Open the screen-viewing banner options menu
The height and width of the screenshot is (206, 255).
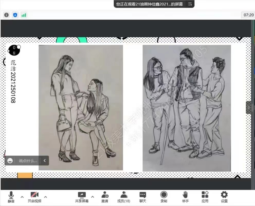[x=190, y=4]
